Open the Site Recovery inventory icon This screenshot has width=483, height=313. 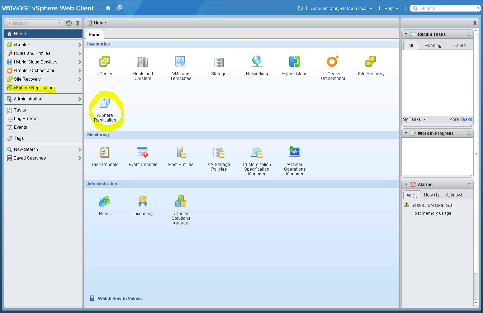click(371, 61)
